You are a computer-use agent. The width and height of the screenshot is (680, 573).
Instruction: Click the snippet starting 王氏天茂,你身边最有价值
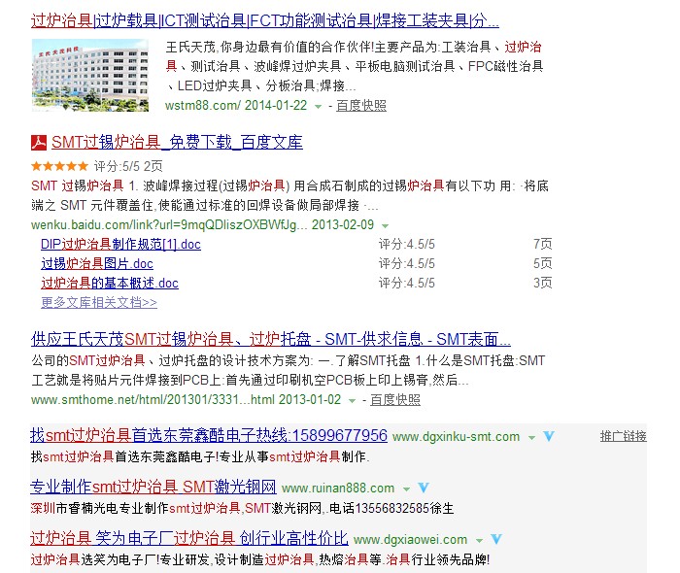(x=355, y=66)
